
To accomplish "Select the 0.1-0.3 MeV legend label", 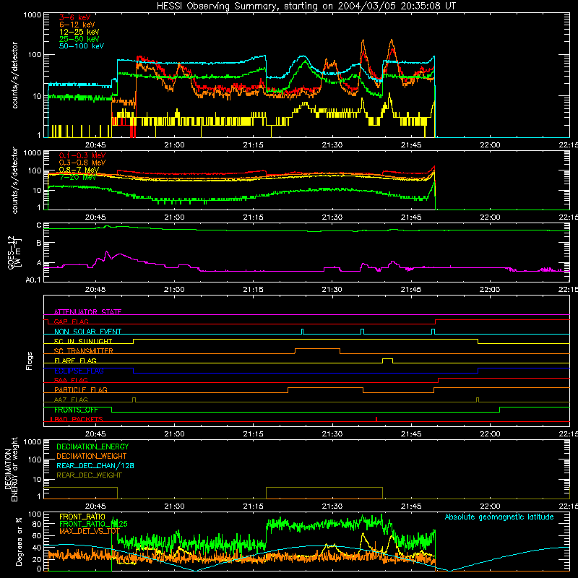I will 82,155.
